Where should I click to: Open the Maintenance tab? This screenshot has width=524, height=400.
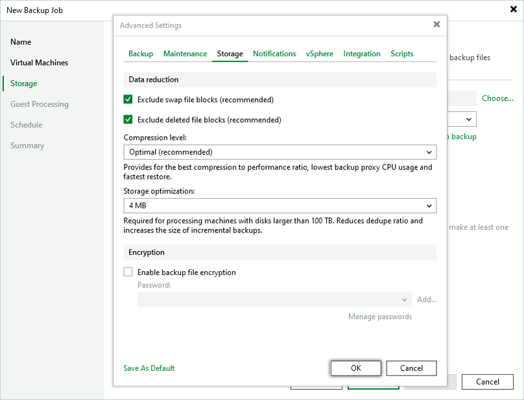coord(185,54)
